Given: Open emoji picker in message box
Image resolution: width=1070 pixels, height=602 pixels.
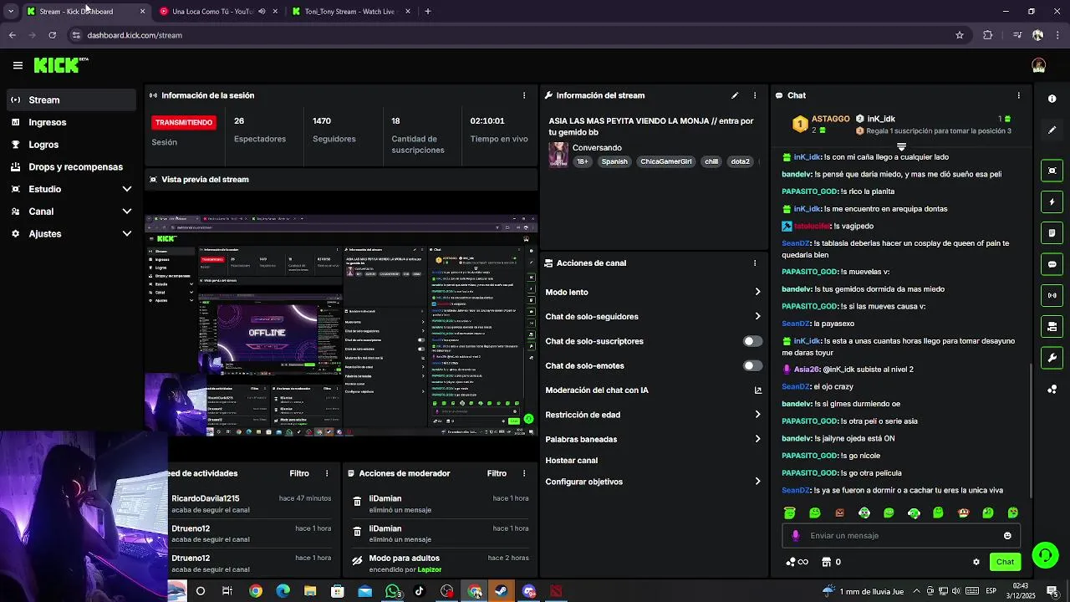Looking at the screenshot, I should click(1007, 536).
